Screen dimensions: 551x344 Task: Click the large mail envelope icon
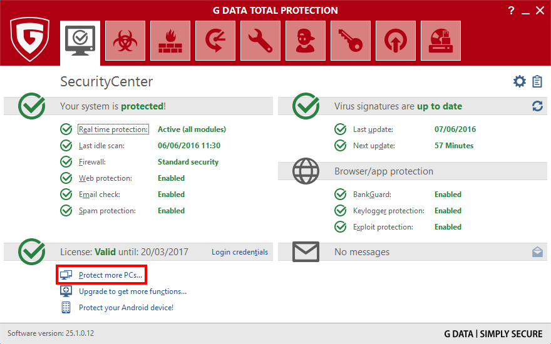pos(306,251)
